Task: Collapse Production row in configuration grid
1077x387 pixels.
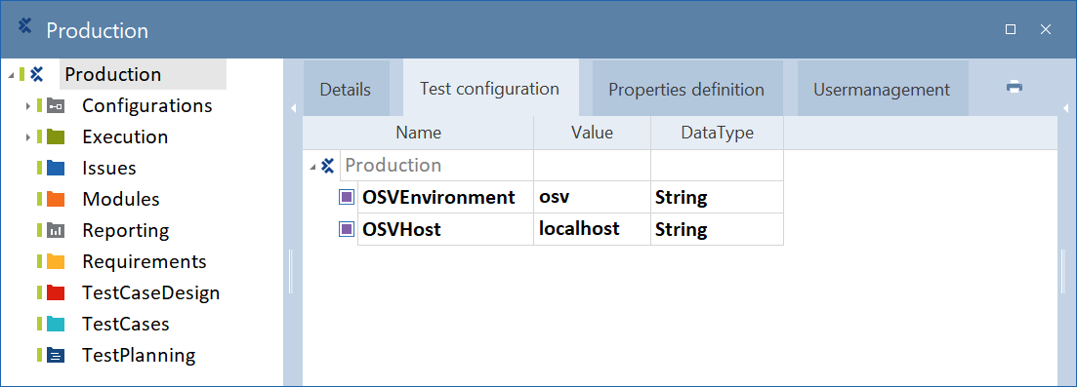Action: (313, 166)
